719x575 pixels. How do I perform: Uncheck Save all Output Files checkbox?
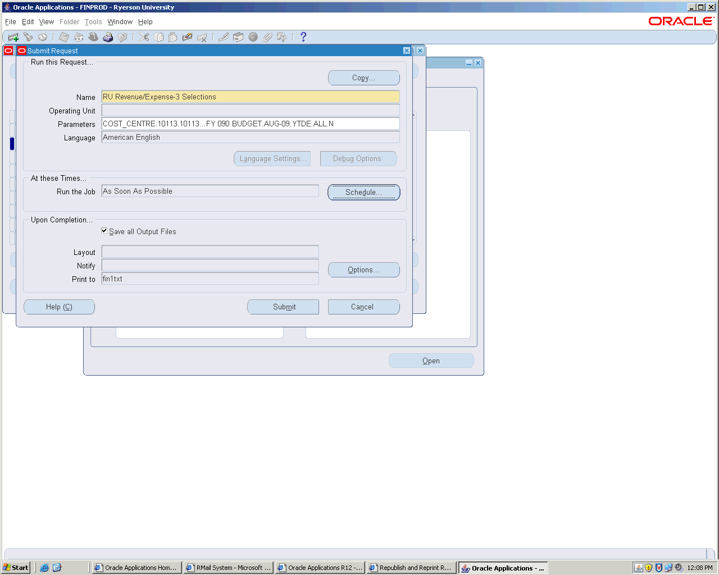104,231
